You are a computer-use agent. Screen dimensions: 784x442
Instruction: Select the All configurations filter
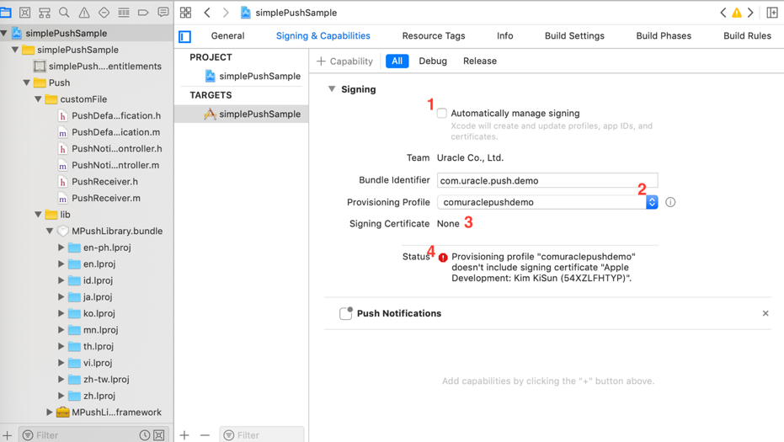click(x=397, y=61)
